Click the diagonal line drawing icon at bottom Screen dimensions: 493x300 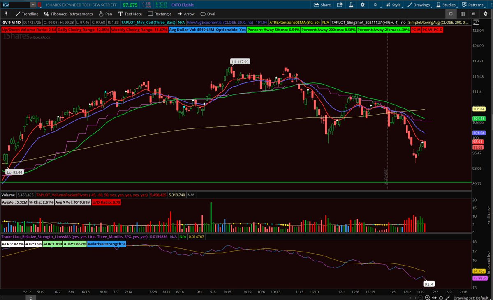[447, 298]
